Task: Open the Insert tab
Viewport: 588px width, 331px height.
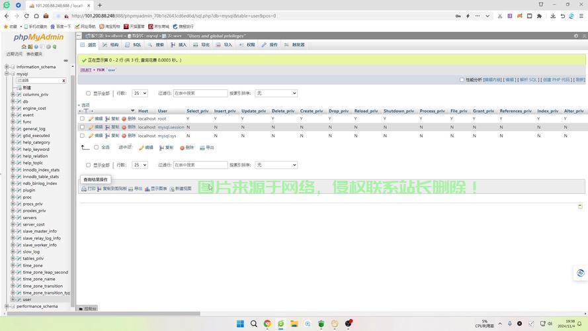Action: (179, 44)
